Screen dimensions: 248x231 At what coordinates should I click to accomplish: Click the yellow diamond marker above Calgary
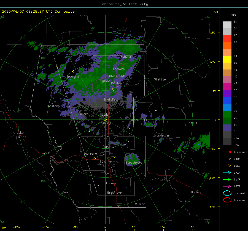point(109,158)
